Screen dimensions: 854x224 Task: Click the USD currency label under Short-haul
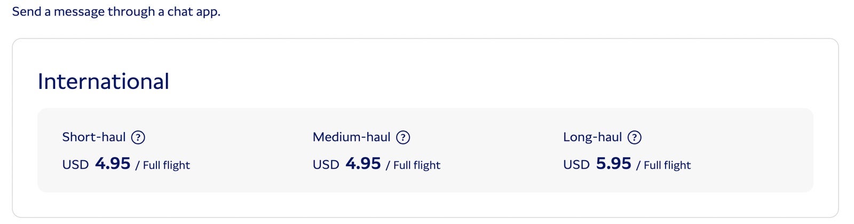click(x=75, y=165)
